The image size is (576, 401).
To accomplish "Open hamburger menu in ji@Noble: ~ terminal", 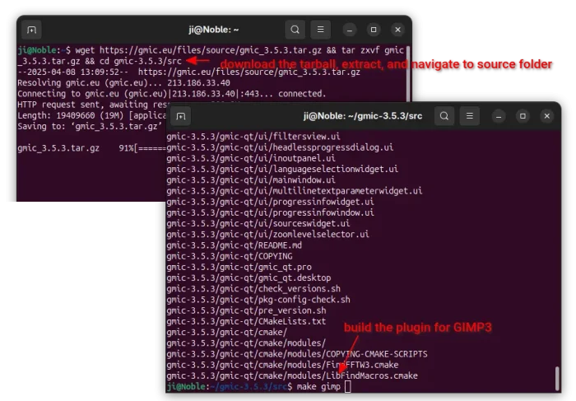I will (x=320, y=30).
